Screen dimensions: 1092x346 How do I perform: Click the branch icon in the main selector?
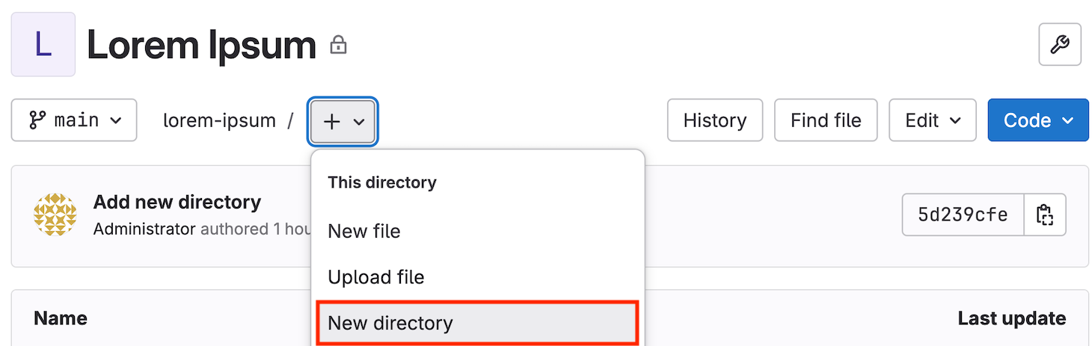coord(37,120)
